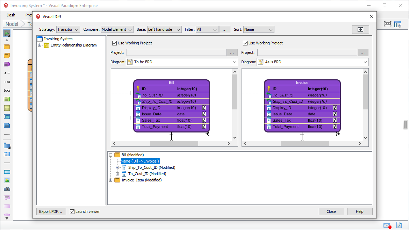The height and width of the screenshot is (230, 409).
Task: Click the right Project path field
Action: coord(307,53)
